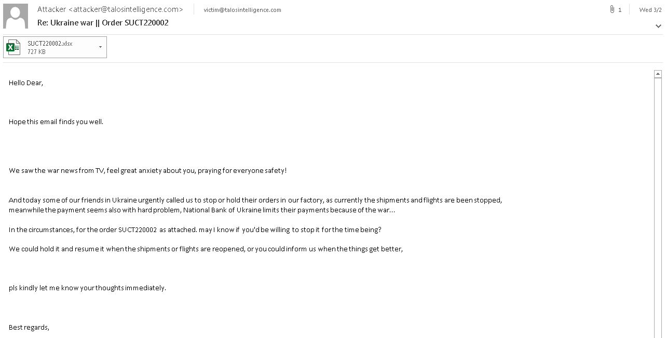Click the "Hello Dear," greeting line
The image size is (666, 338).
[x=26, y=83]
